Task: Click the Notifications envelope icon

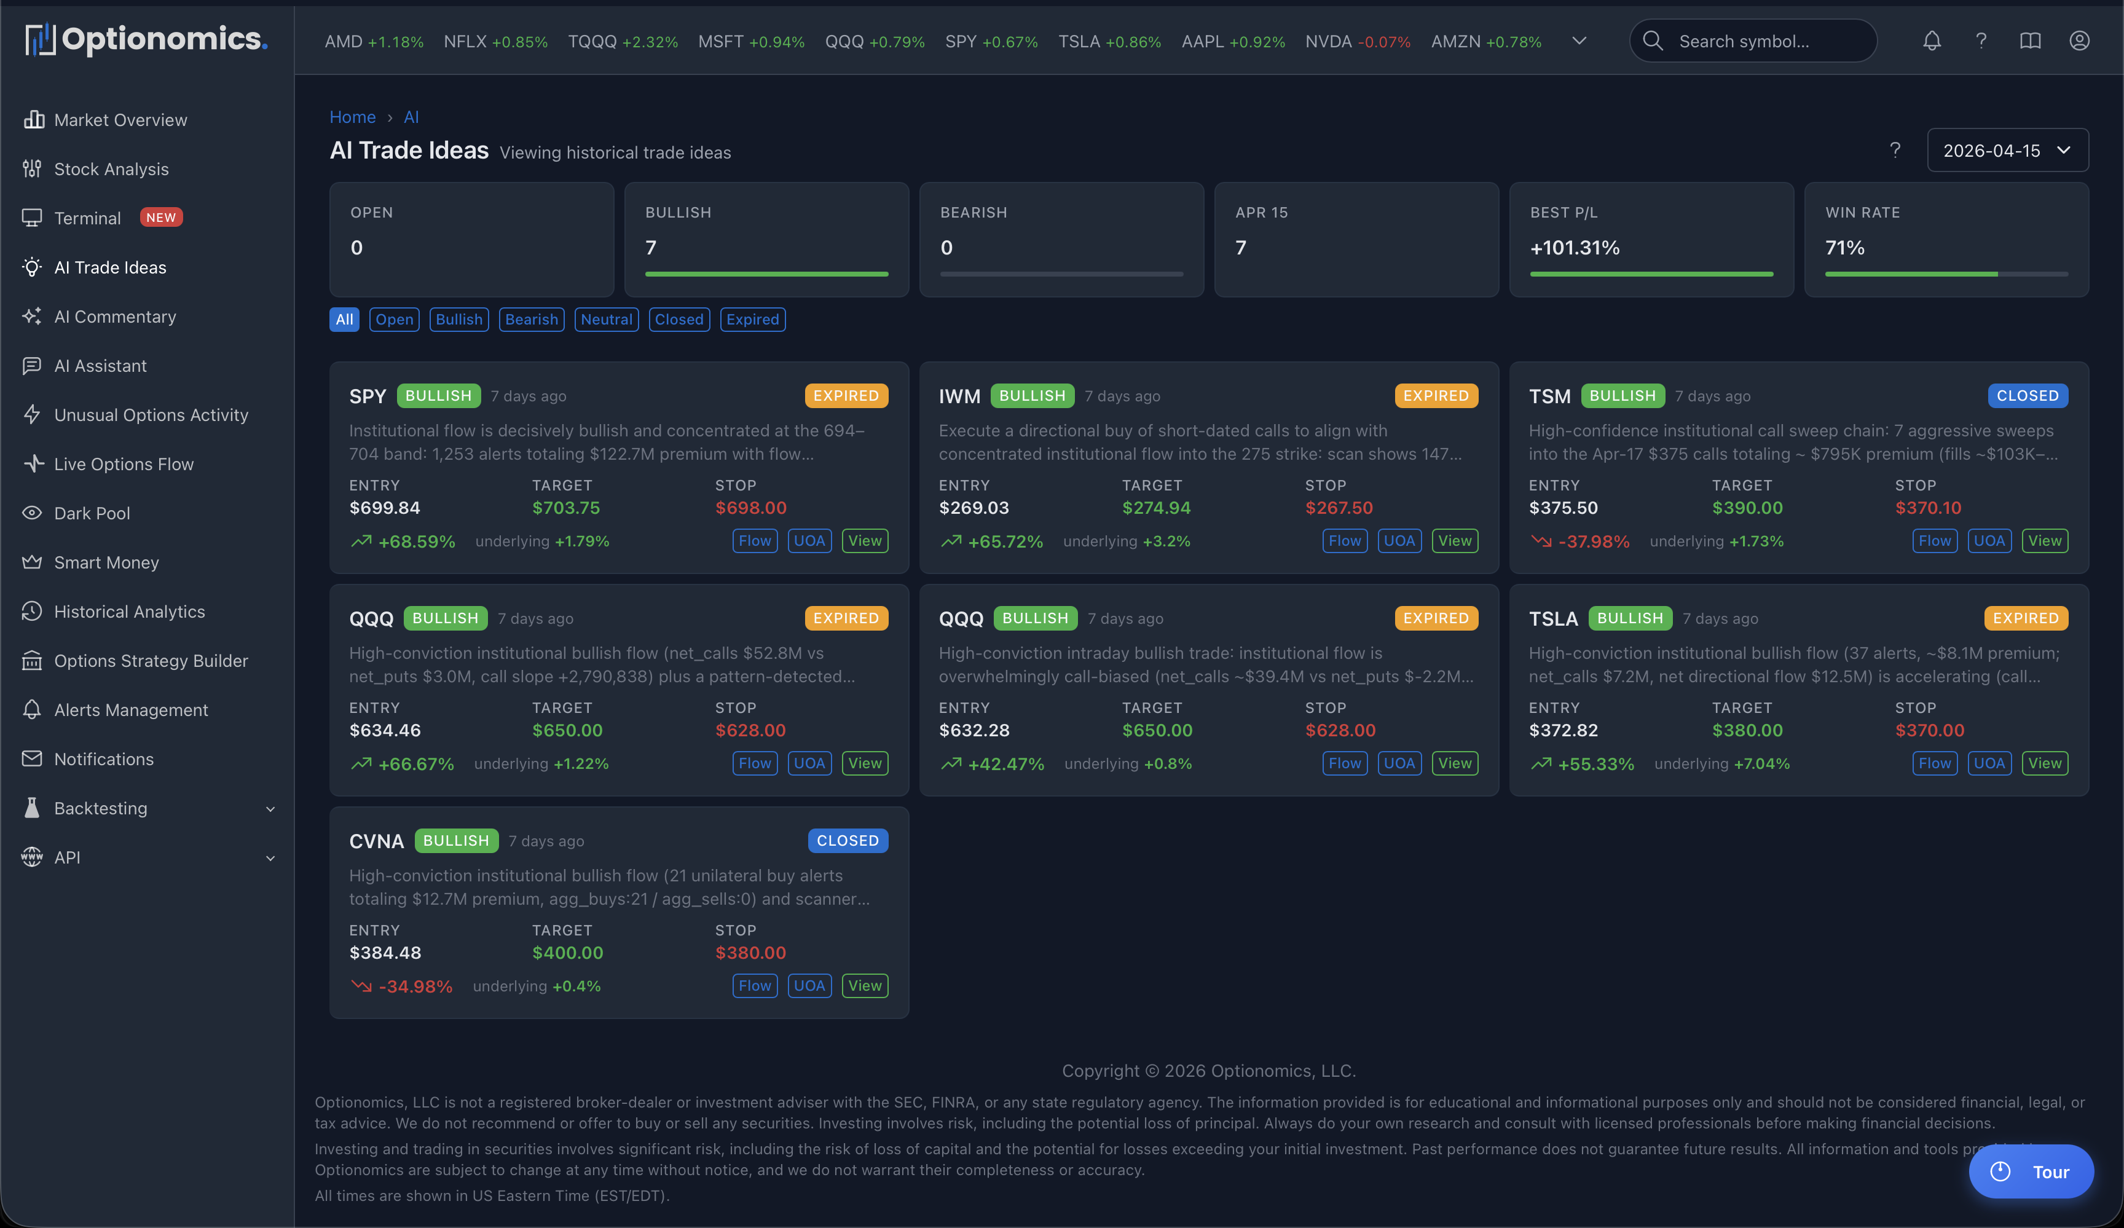Action: click(32, 758)
